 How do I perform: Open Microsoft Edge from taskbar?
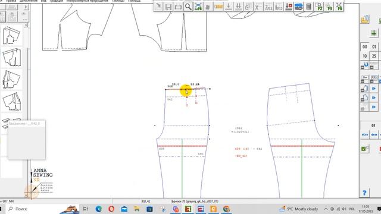[99, 209]
